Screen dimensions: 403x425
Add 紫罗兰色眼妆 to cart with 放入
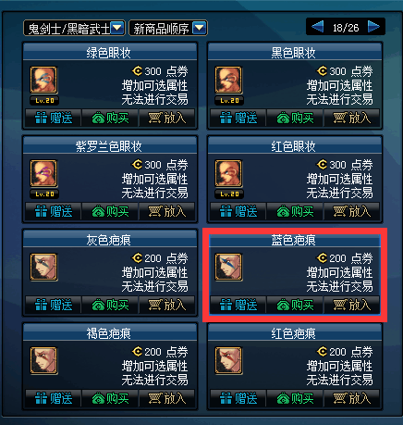point(167,211)
